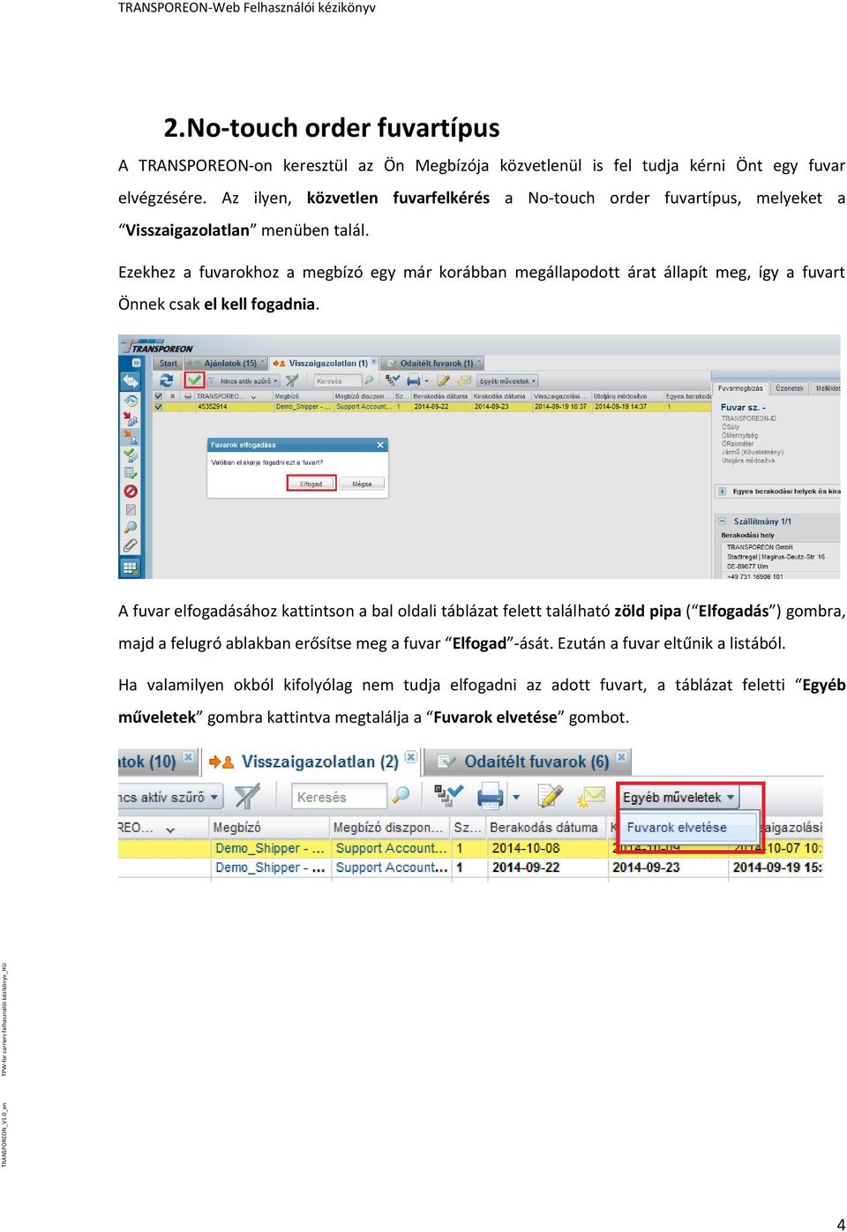Close the Odaítélt fuvarok (6) tab

(622, 757)
